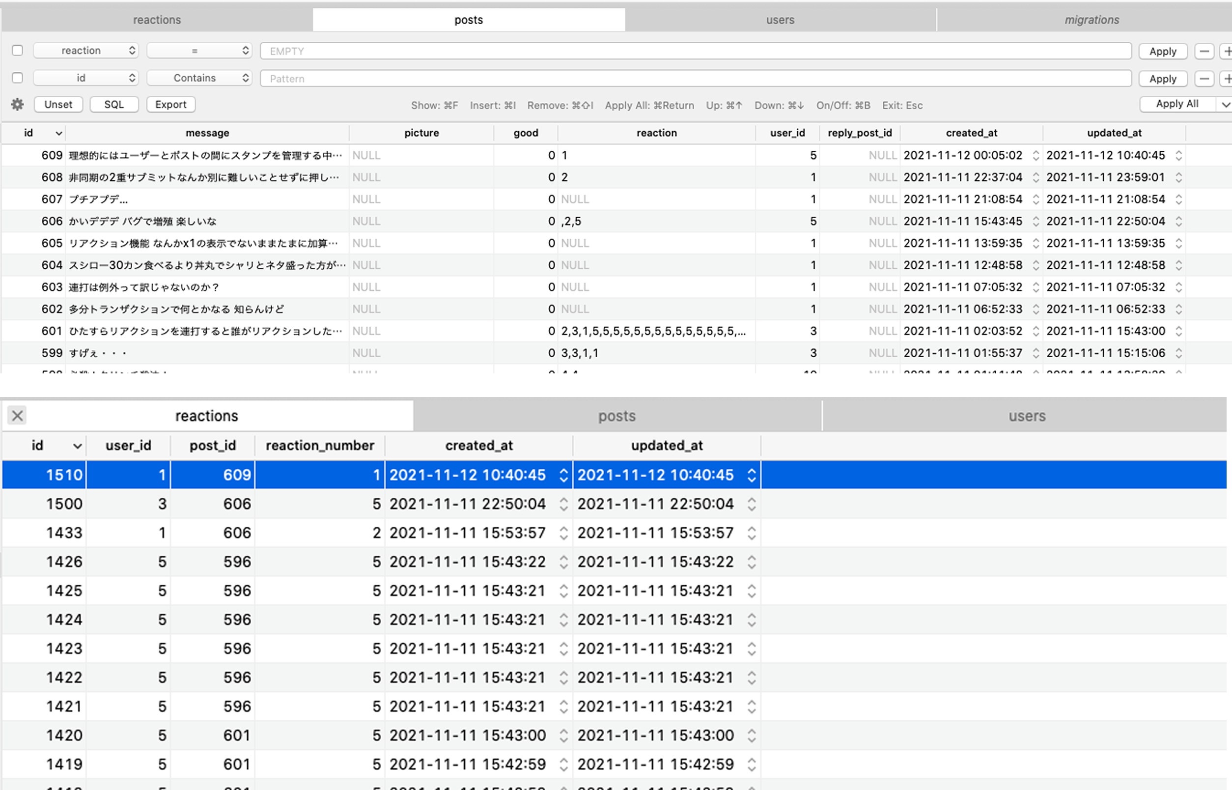Viewport: 1232px width, 792px height.
Task: Click updated_at stepper for post 601
Action: (x=1178, y=331)
